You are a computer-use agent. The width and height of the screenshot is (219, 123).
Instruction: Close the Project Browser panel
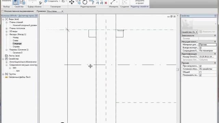click(x=36, y=16)
